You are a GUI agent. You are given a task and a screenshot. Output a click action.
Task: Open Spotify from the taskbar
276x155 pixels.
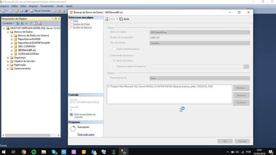[34, 152]
